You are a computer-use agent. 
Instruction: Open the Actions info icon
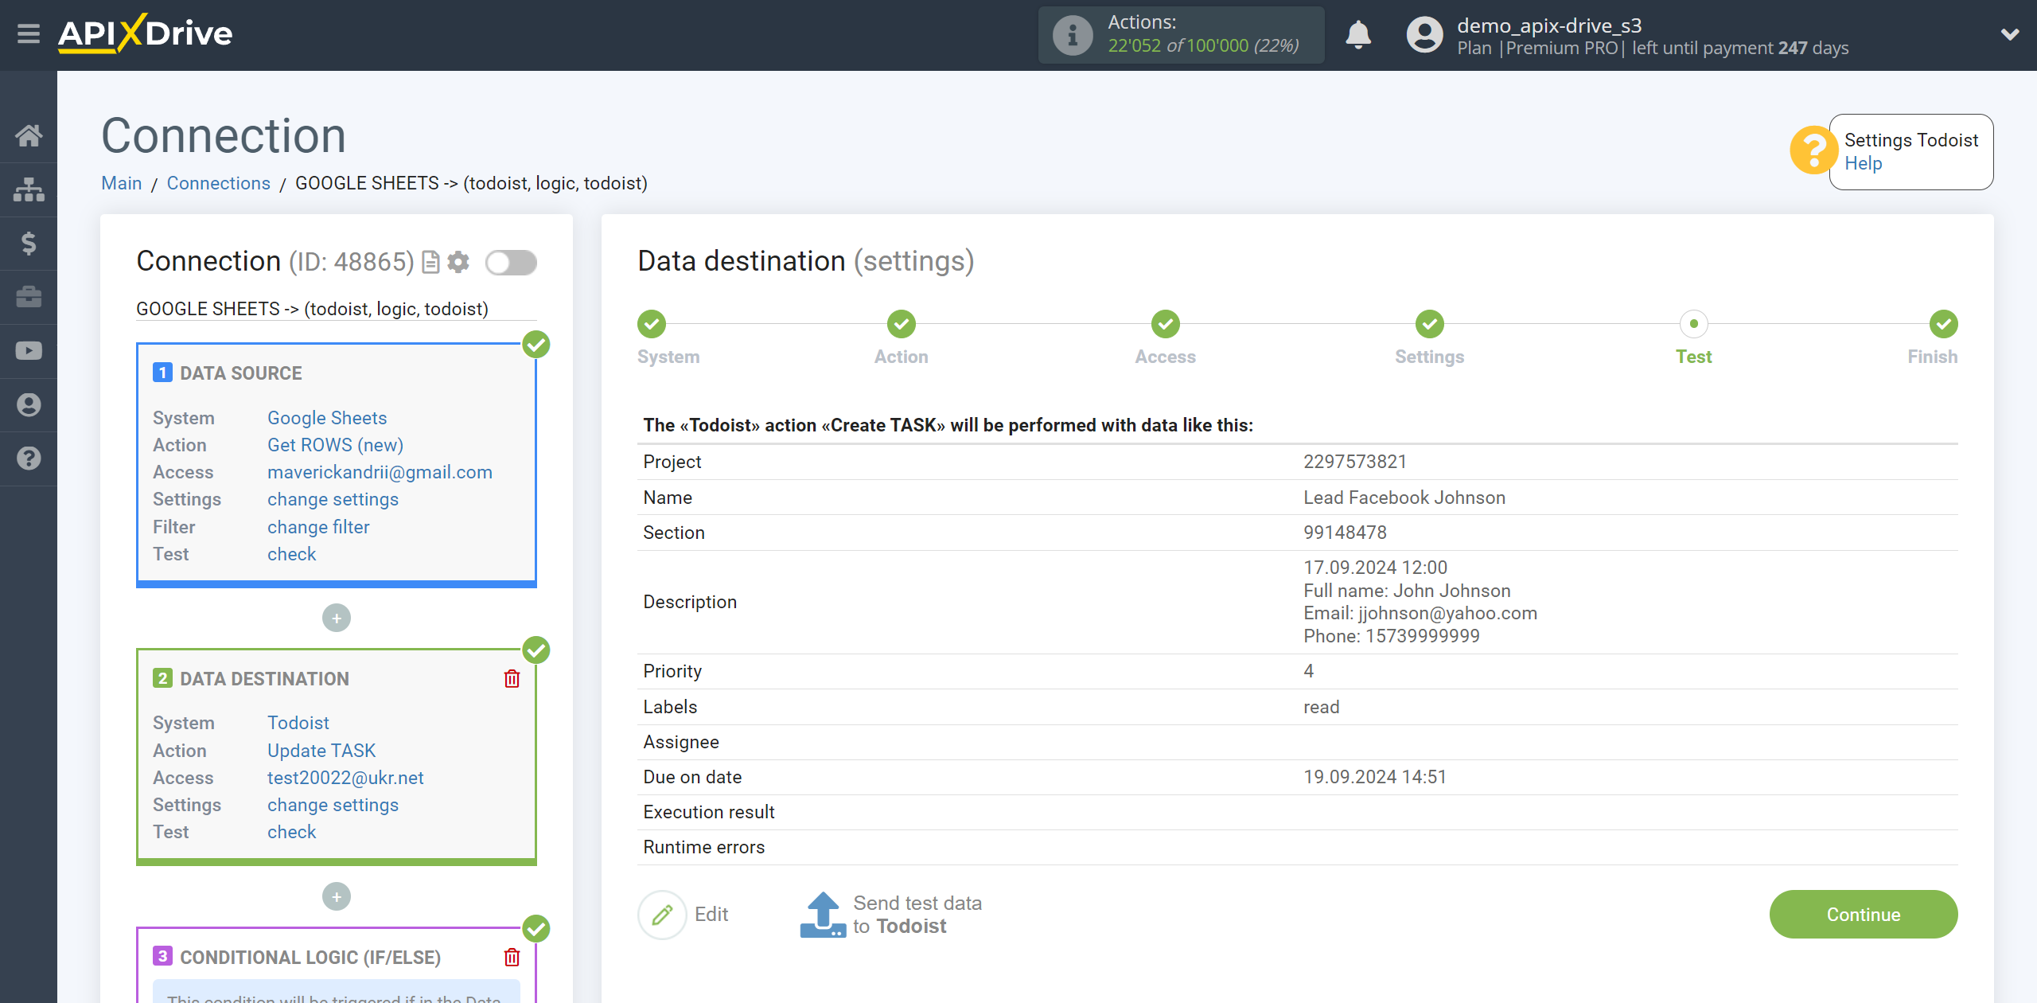tap(1072, 35)
